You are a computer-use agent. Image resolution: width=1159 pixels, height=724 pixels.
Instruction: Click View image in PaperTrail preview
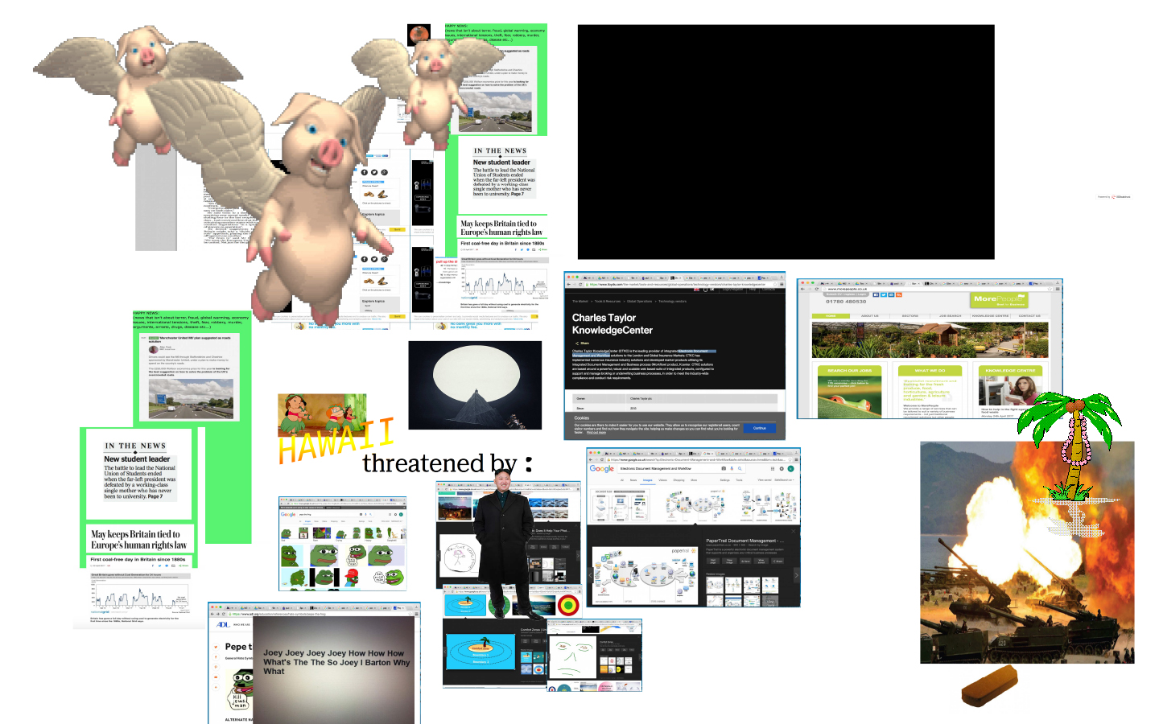731,561
